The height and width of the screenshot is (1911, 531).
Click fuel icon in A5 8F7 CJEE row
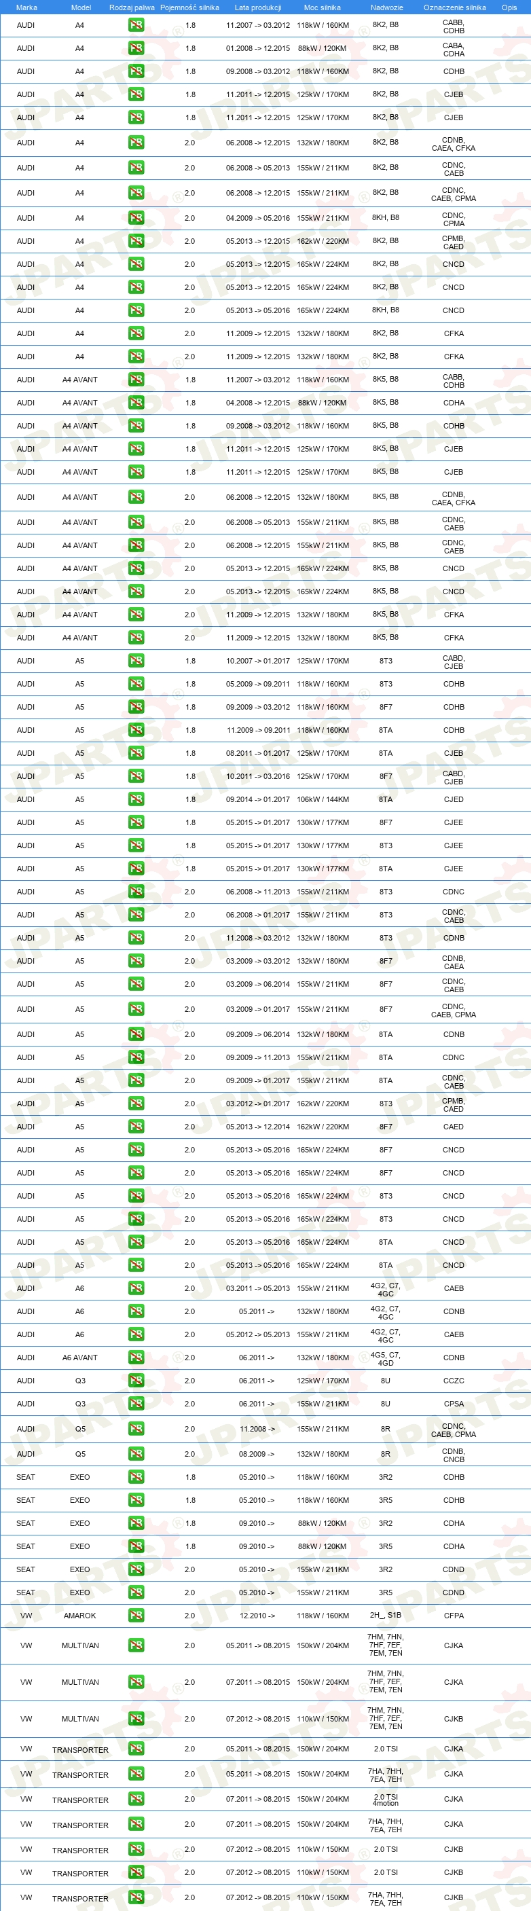coord(136,822)
